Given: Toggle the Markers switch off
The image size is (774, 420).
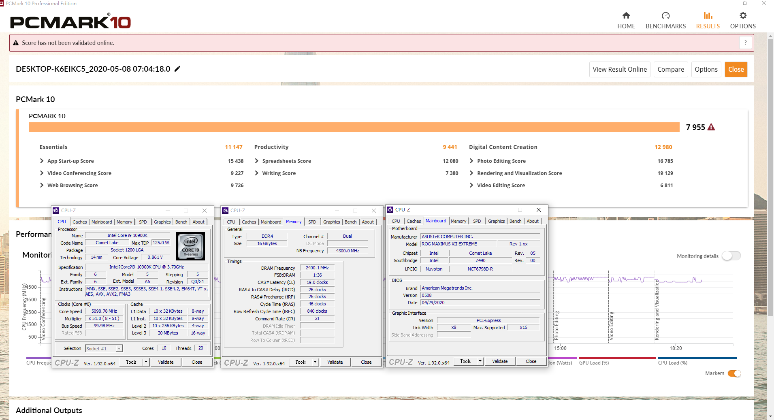Looking at the screenshot, I should pyautogui.click(x=734, y=373).
